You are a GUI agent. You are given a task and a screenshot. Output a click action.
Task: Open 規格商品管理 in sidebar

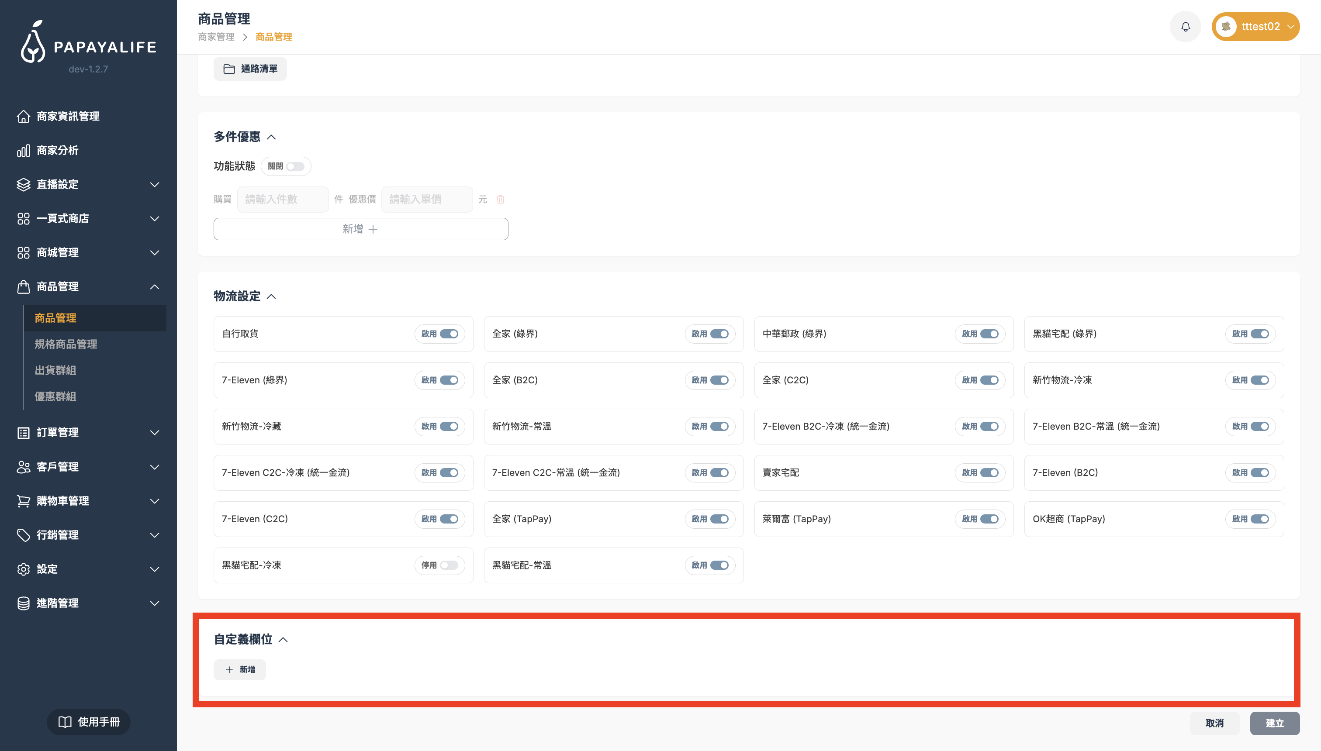pyautogui.click(x=66, y=344)
